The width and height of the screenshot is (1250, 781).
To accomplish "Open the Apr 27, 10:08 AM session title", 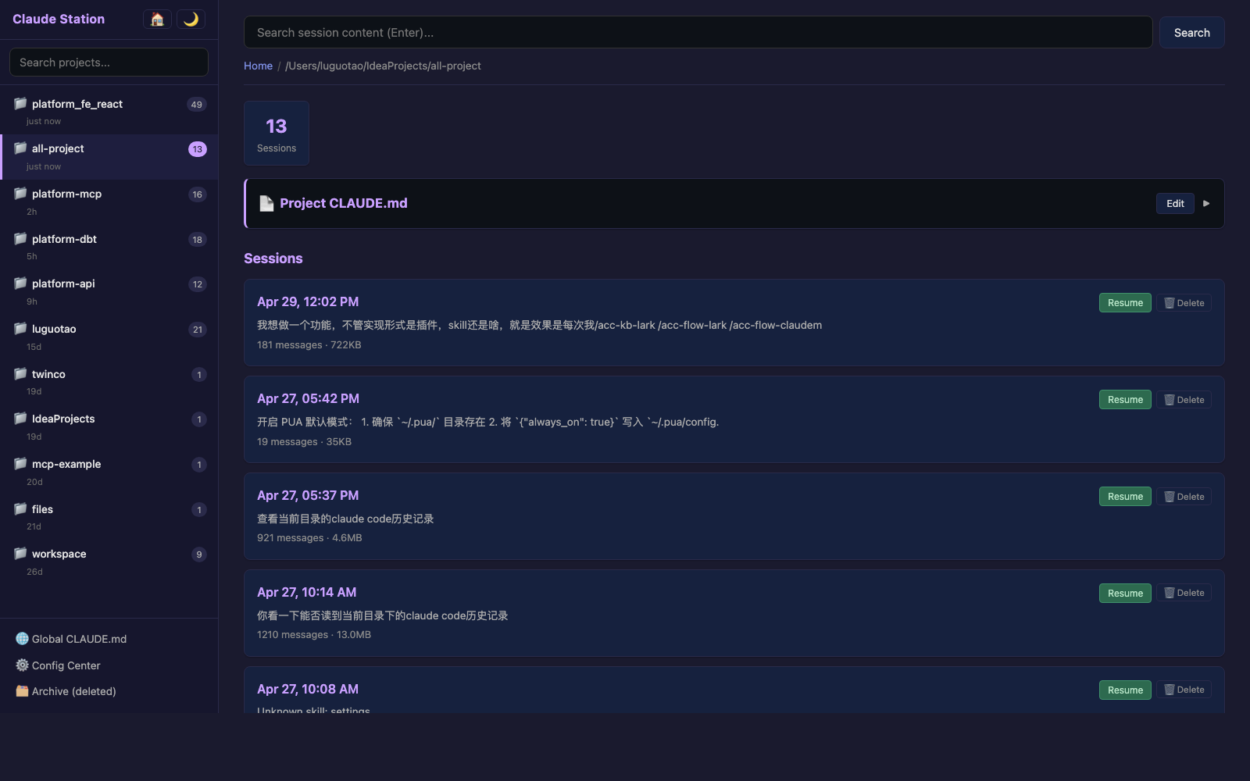I will pos(308,689).
